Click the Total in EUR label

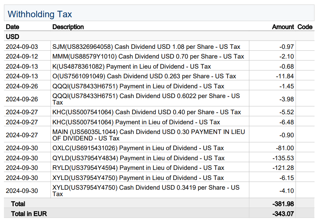(29, 214)
